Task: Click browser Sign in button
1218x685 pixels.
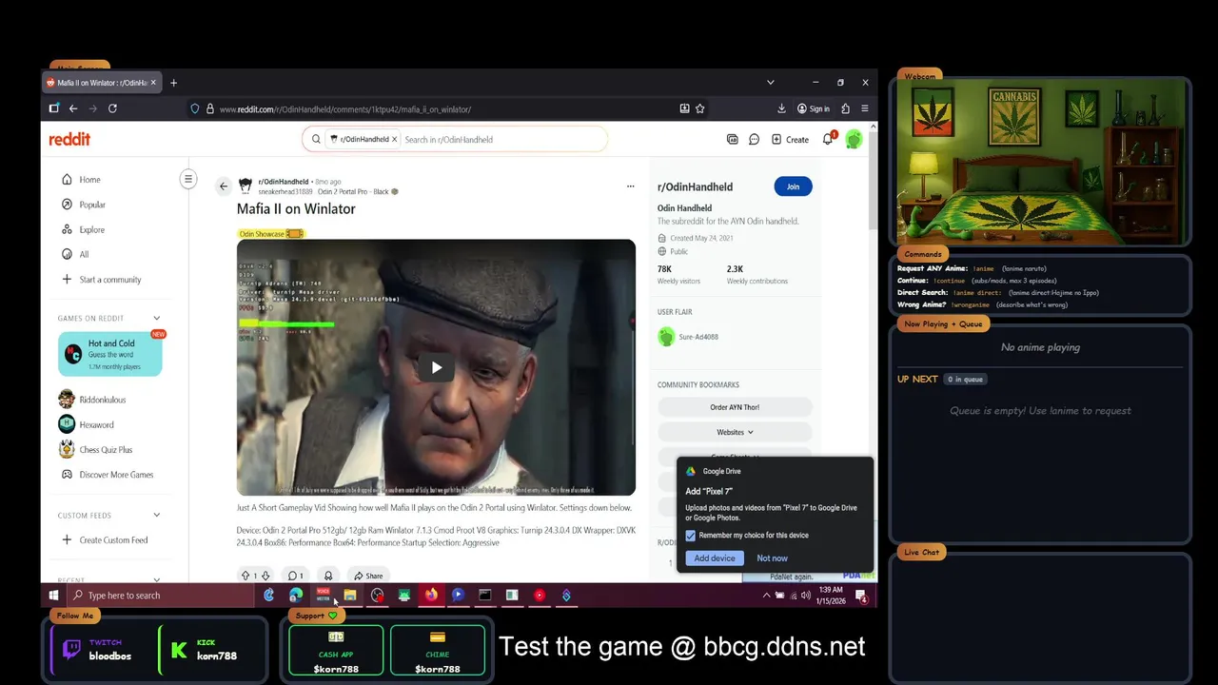Action: click(814, 108)
